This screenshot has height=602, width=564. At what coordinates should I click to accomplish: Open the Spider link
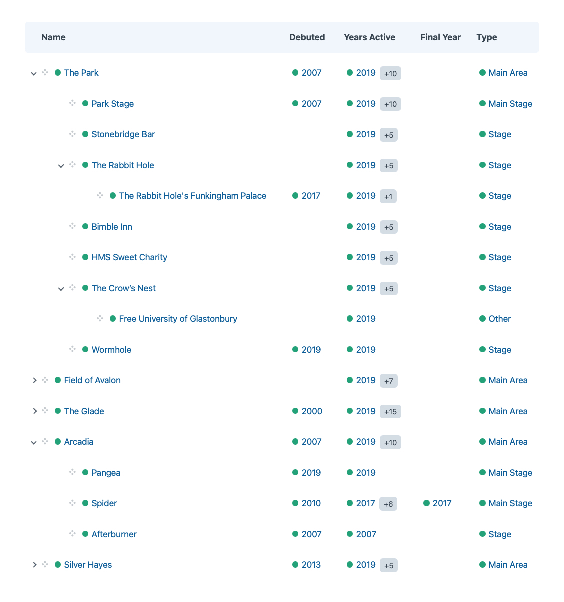tap(104, 503)
